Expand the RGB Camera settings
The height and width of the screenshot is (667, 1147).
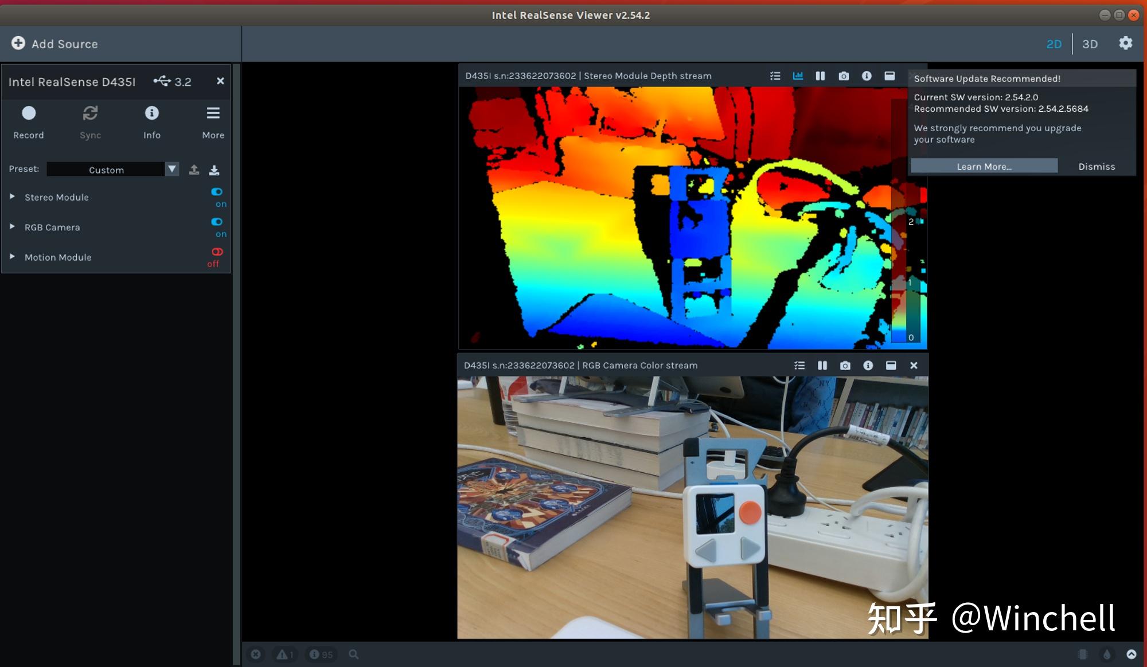[11, 227]
